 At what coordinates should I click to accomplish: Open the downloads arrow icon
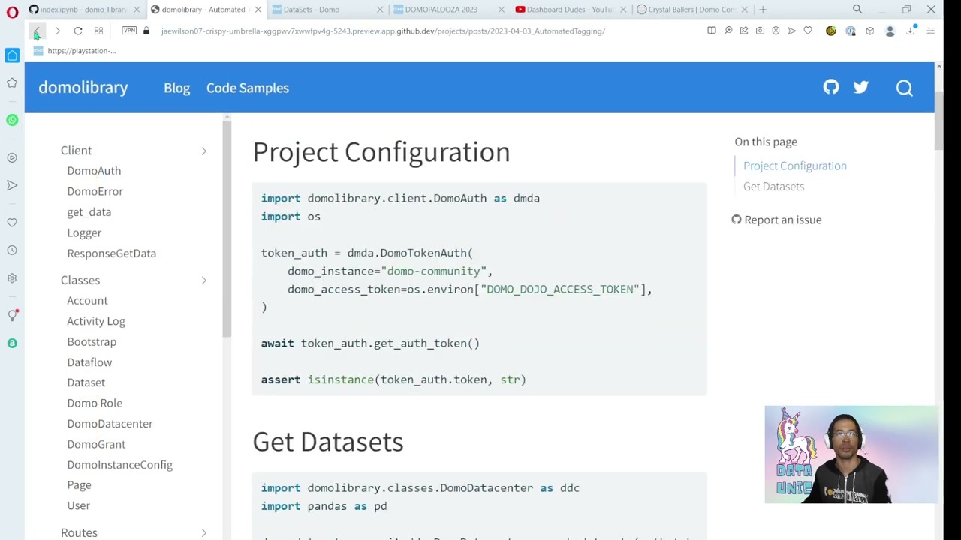click(x=911, y=31)
